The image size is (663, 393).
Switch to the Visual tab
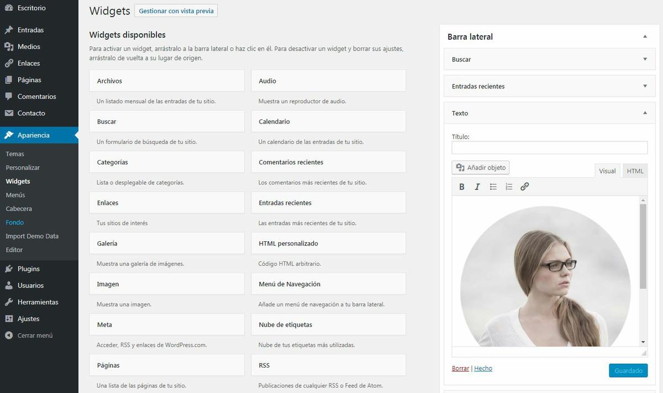(x=607, y=171)
